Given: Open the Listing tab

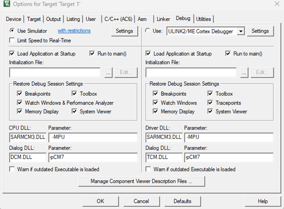Looking at the screenshot, I should pyautogui.click(x=73, y=19).
